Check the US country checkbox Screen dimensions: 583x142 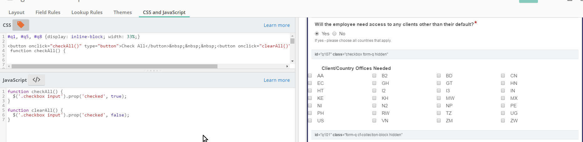pos(310,121)
